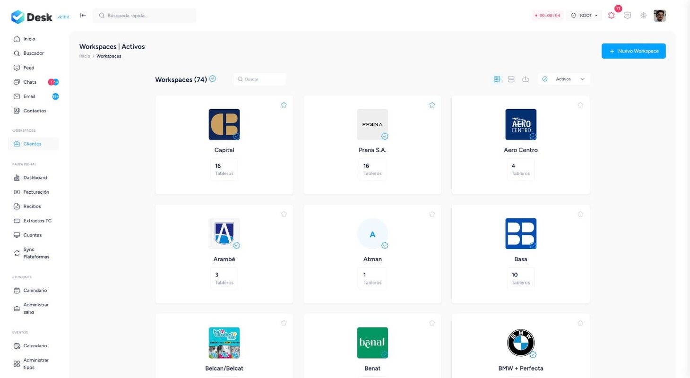Click the 00:08:04 timer
The height and width of the screenshot is (378, 690).
click(547, 16)
